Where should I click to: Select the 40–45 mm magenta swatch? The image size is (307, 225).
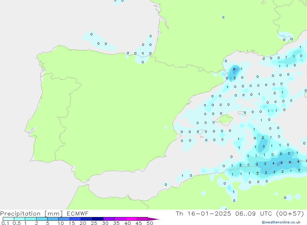click(x=131, y=219)
